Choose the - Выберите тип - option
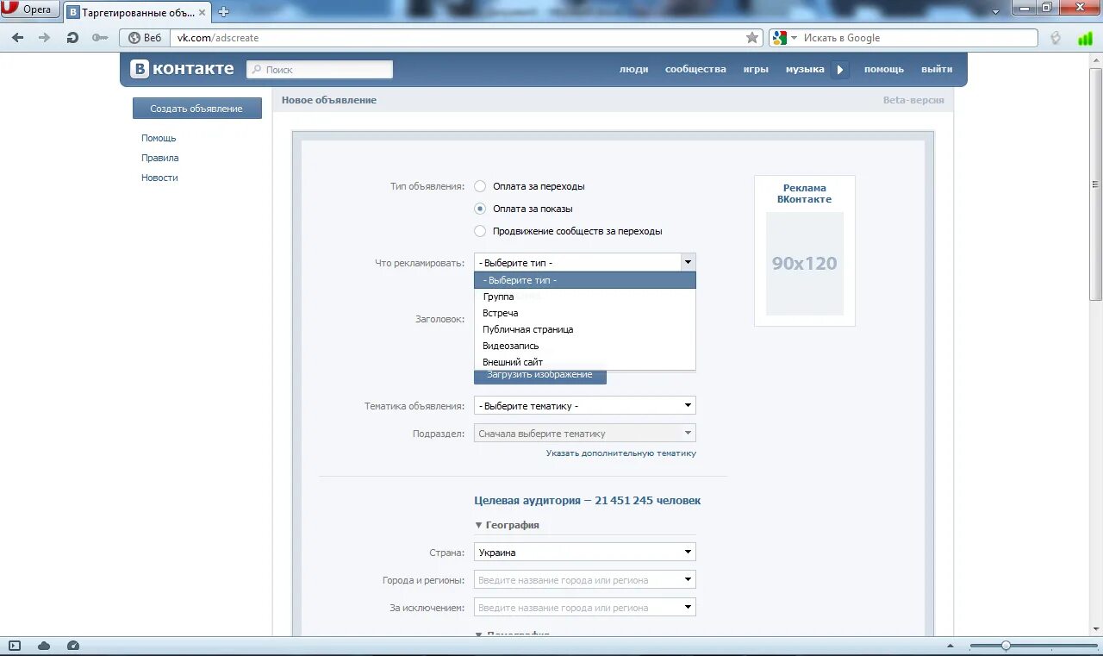 point(584,280)
